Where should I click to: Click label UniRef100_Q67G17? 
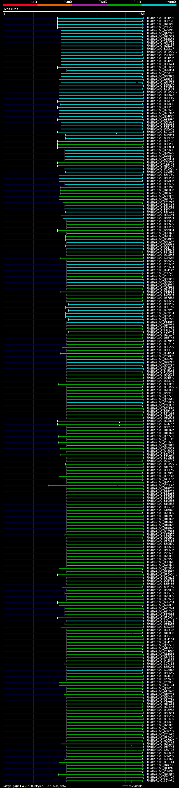click(x=160, y=445)
